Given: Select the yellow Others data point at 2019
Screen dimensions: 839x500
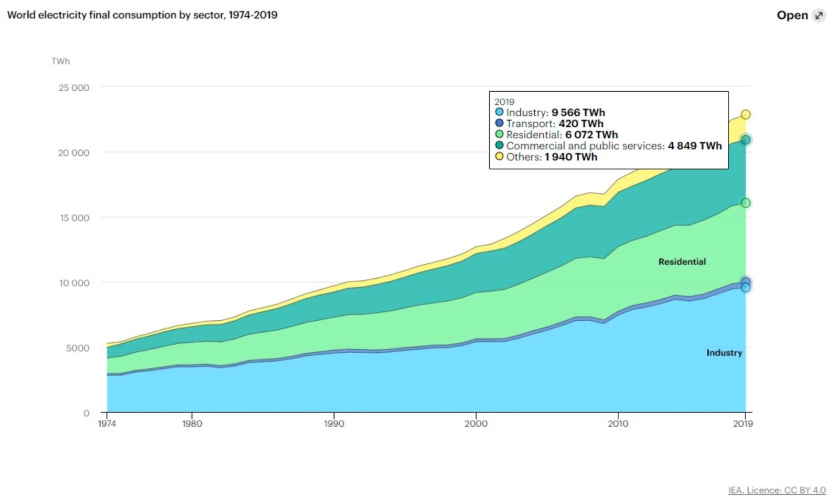Looking at the screenshot, I should coord(746,114).
